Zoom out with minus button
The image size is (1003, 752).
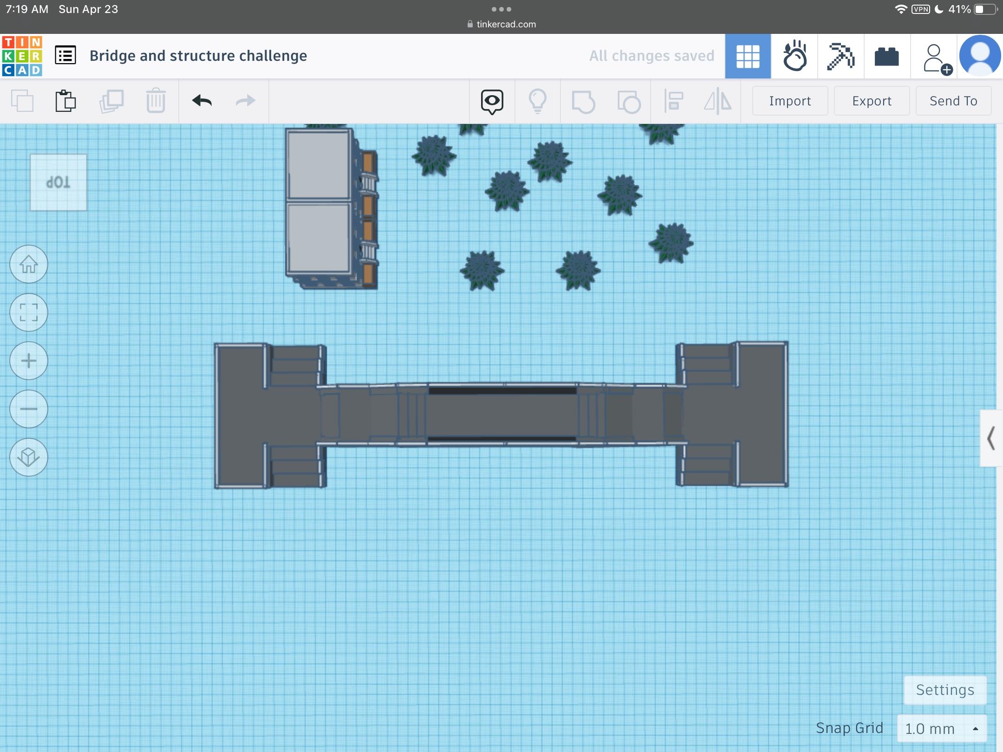pos(29,409)
